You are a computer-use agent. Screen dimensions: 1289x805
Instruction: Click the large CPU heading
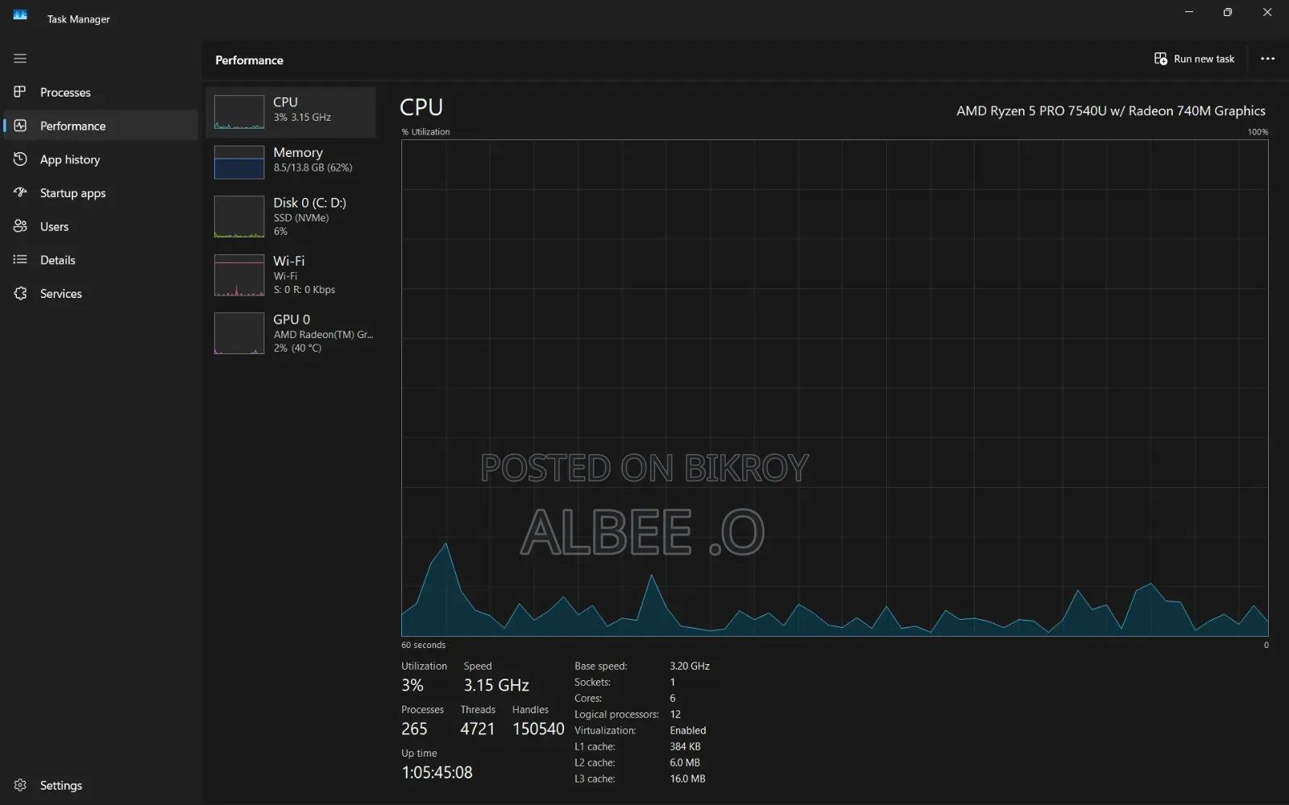[x=421, y=107]
